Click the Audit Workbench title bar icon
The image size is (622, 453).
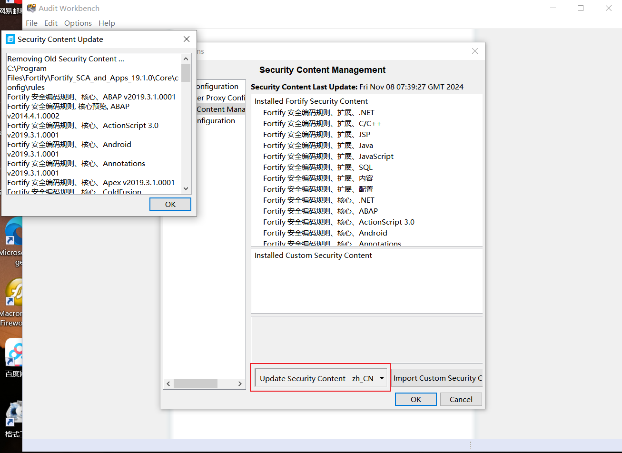click(x=31, y=8)
